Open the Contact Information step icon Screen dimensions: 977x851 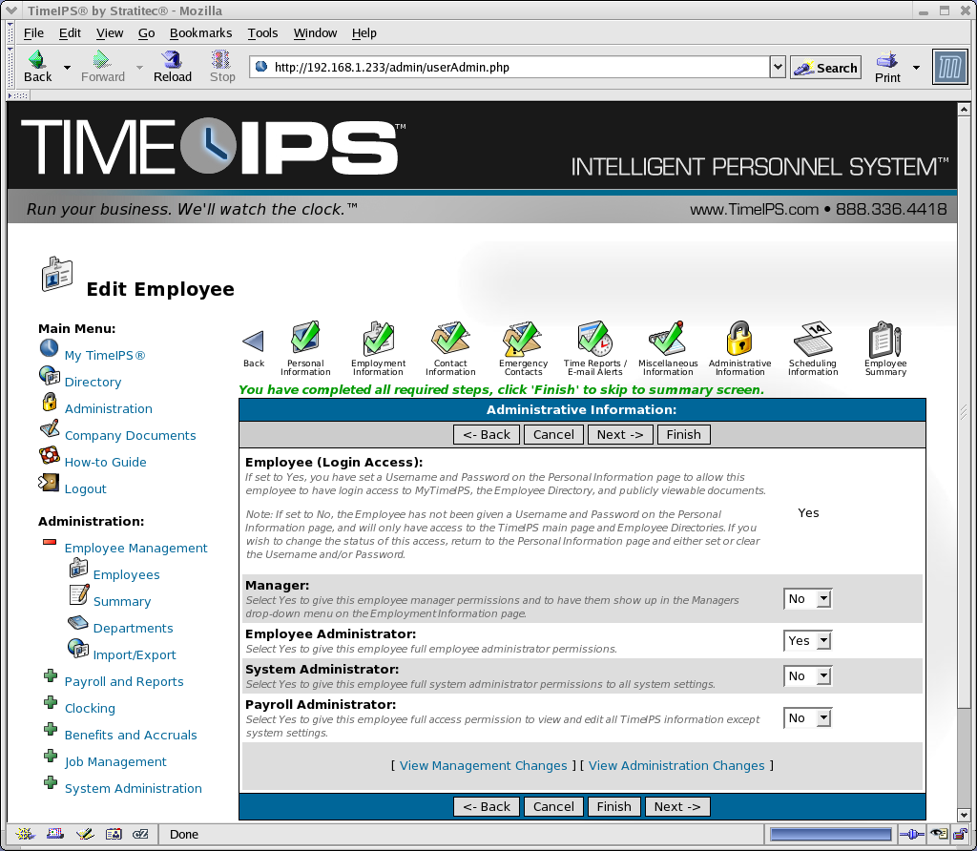(450, 337)
